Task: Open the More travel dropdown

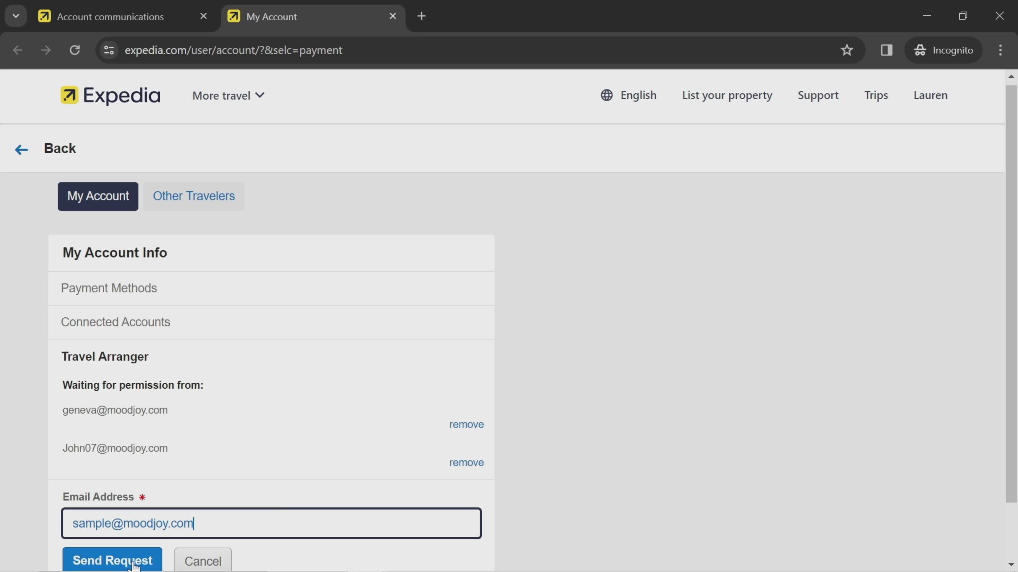Action: (228, 96)
